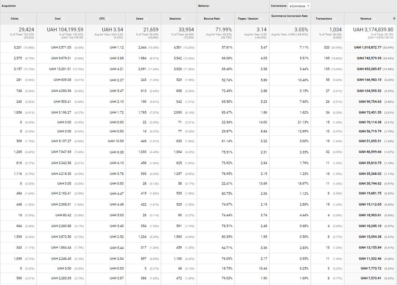Click the UAH 1,018,872.77 revenue cell
Image resolution: width=397 pixels, height=285 pixels.
point(367,47)
